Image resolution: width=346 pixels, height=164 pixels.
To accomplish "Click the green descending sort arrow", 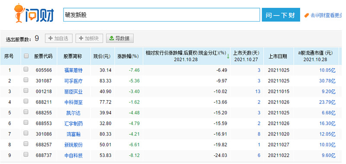I will pos(228,57).
